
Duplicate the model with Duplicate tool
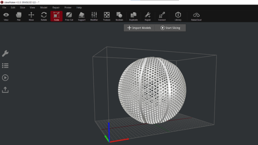[x=133, y=16]
